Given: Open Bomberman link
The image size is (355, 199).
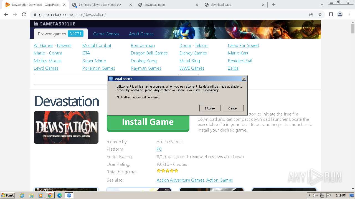Looking at the screenshot, I should pos(143,46).
